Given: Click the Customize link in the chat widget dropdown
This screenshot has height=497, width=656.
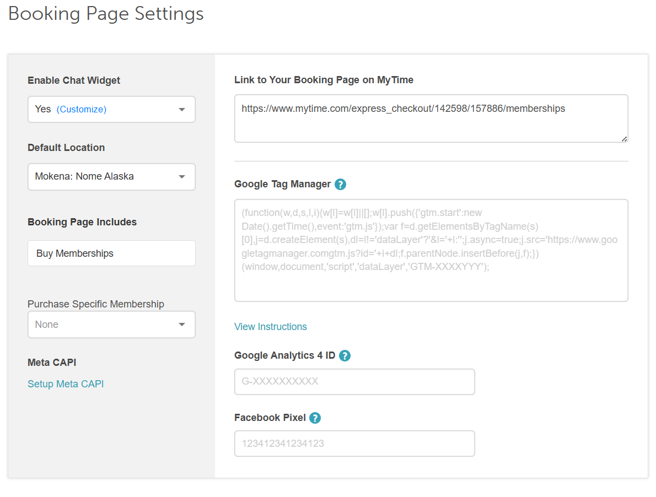Looking at the screenshot, I should 82,110.
